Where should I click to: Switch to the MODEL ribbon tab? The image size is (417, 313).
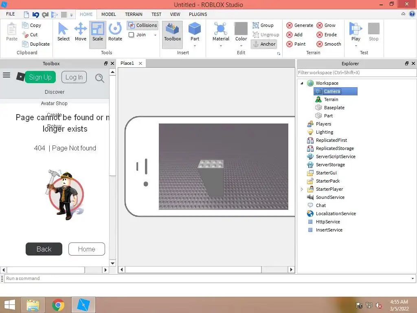click(108, 14)
